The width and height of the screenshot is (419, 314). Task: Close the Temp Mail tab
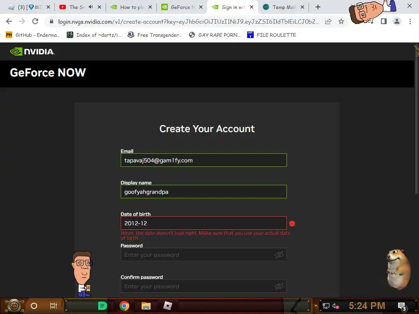302,7
